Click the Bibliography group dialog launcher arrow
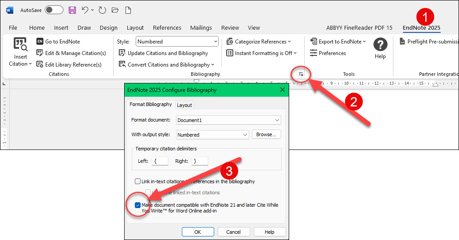Viewport: 459px width, 240px height. pos(301,75)
